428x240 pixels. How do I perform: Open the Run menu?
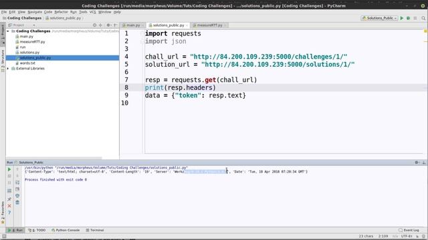click(74, 12)
